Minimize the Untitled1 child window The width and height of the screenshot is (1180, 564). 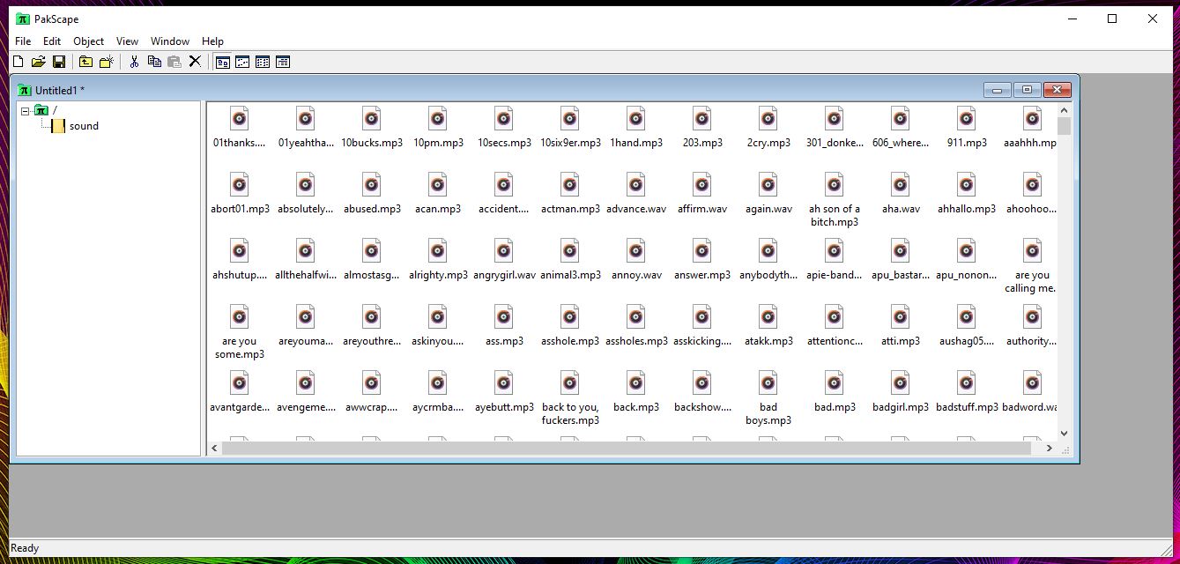tap(998, 90)
